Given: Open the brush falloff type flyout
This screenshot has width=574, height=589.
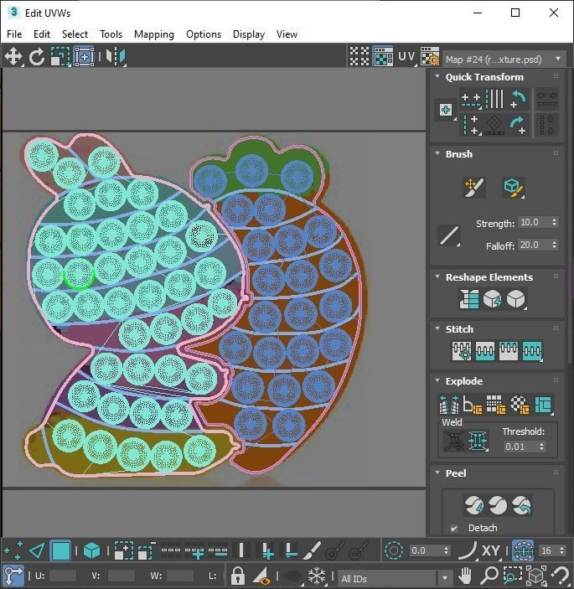Looking at the screenshot, I should (449, 235).
